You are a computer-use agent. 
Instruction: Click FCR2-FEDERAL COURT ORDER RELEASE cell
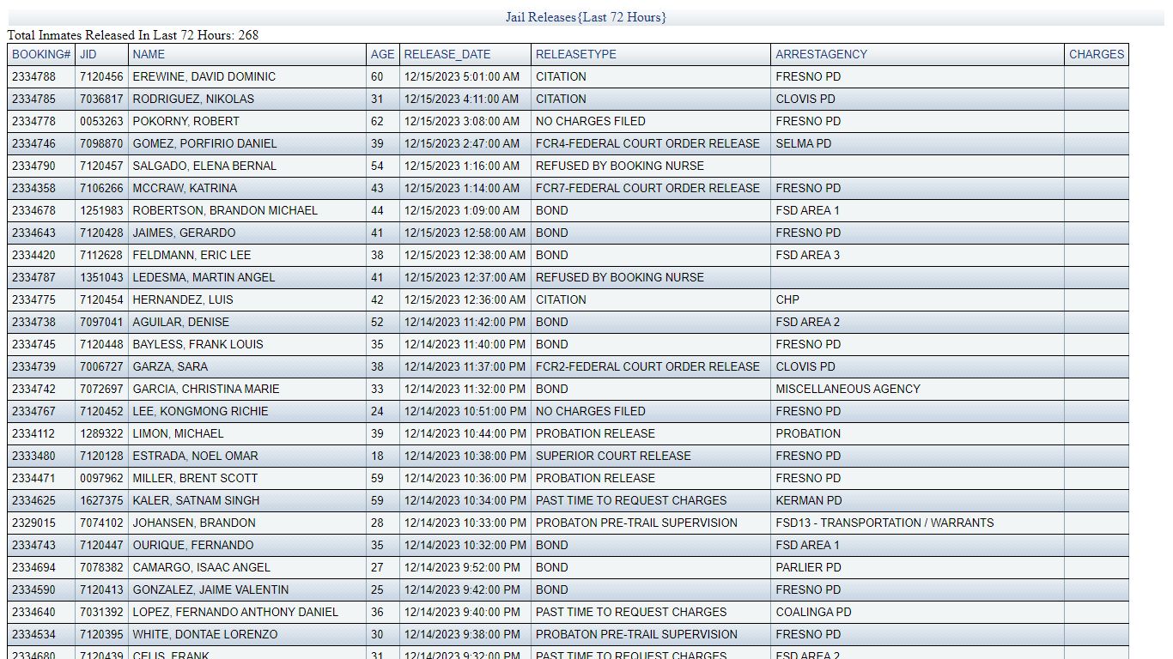651,366
